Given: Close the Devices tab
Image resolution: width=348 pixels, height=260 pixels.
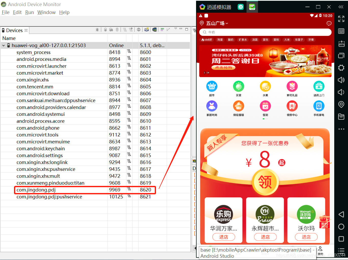Looking at the screenshot, I should [x=26, y=30].
